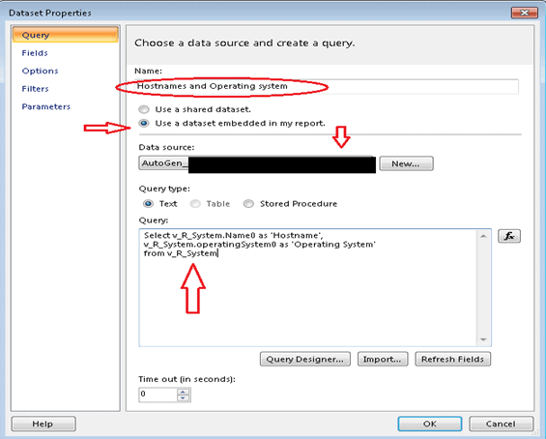Open the Data source dropdown
The width and height of the screenshot is (546, 439).
(257, 163)
